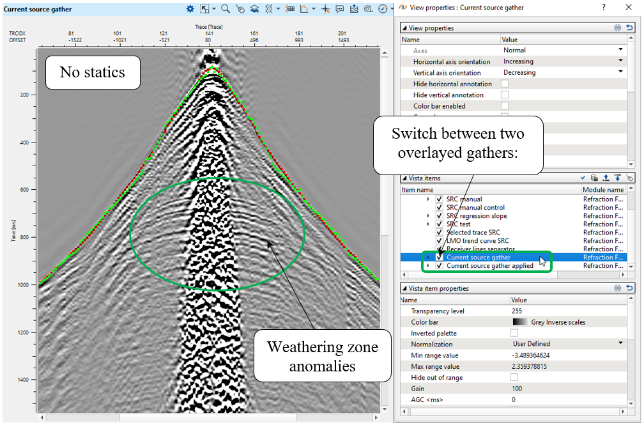Click the Grey Inverse scales color bar

pos(549,322)
